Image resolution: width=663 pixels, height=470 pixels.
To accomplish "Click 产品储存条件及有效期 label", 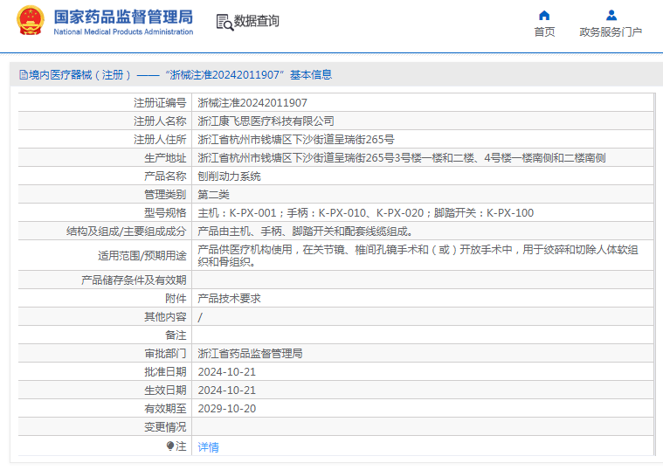I will tap(134, 280).
